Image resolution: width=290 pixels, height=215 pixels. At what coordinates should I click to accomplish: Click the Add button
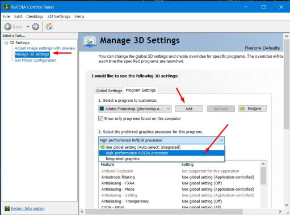pyautogui.click(x=189, y=109)
